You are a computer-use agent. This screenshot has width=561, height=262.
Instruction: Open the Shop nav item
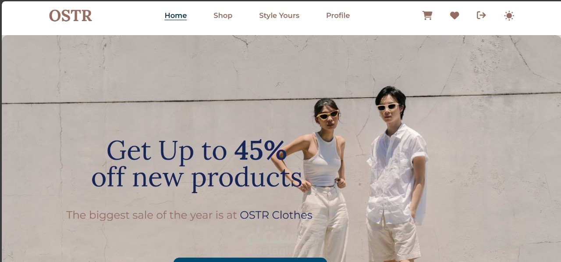click(x=223, y=15)
